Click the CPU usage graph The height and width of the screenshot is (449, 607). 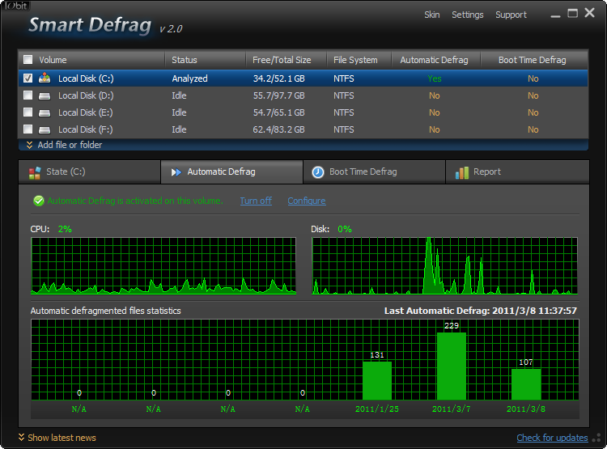click(163, 266)
